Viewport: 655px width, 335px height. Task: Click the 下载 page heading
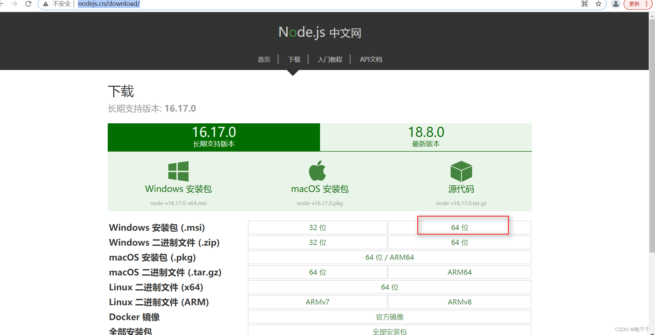click(121, 91)
